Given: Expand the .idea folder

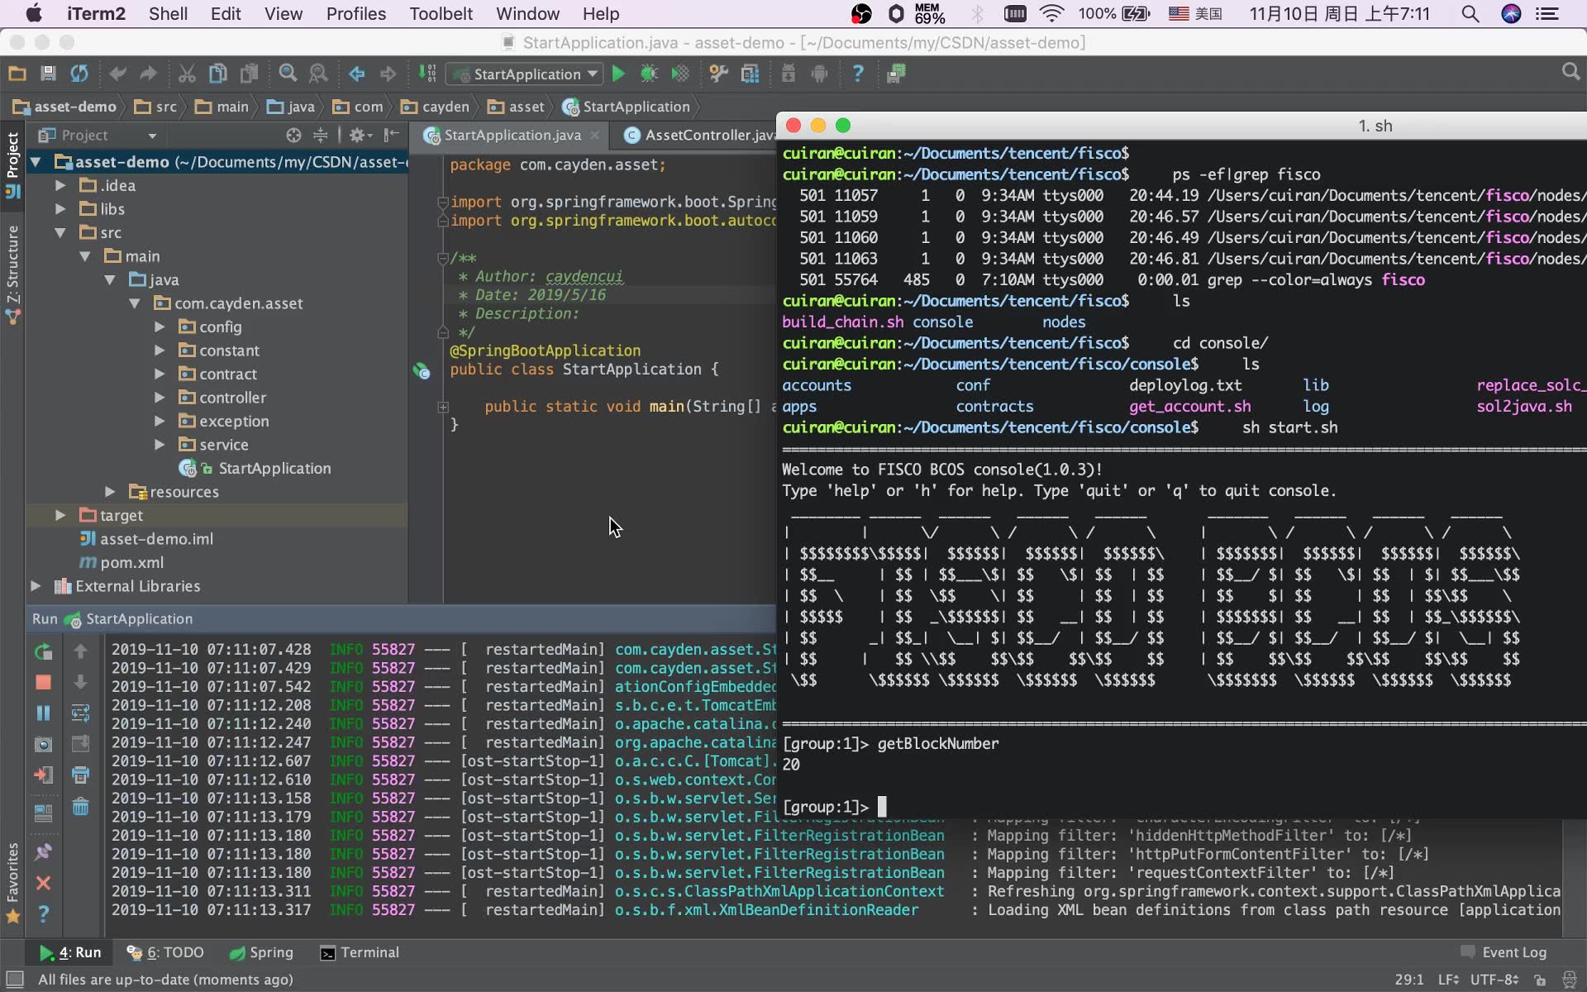Looking at the screenshot, I should [60, 186].
